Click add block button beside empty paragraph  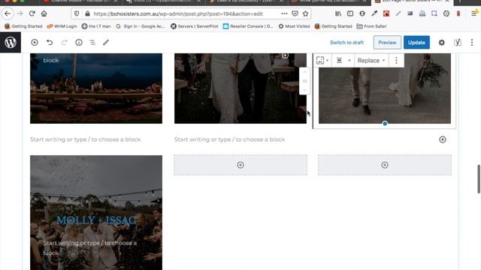pos(443,139)
